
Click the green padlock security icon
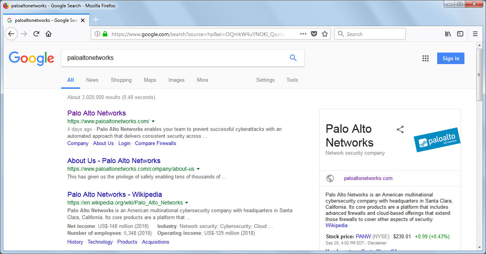pos(105,34)
